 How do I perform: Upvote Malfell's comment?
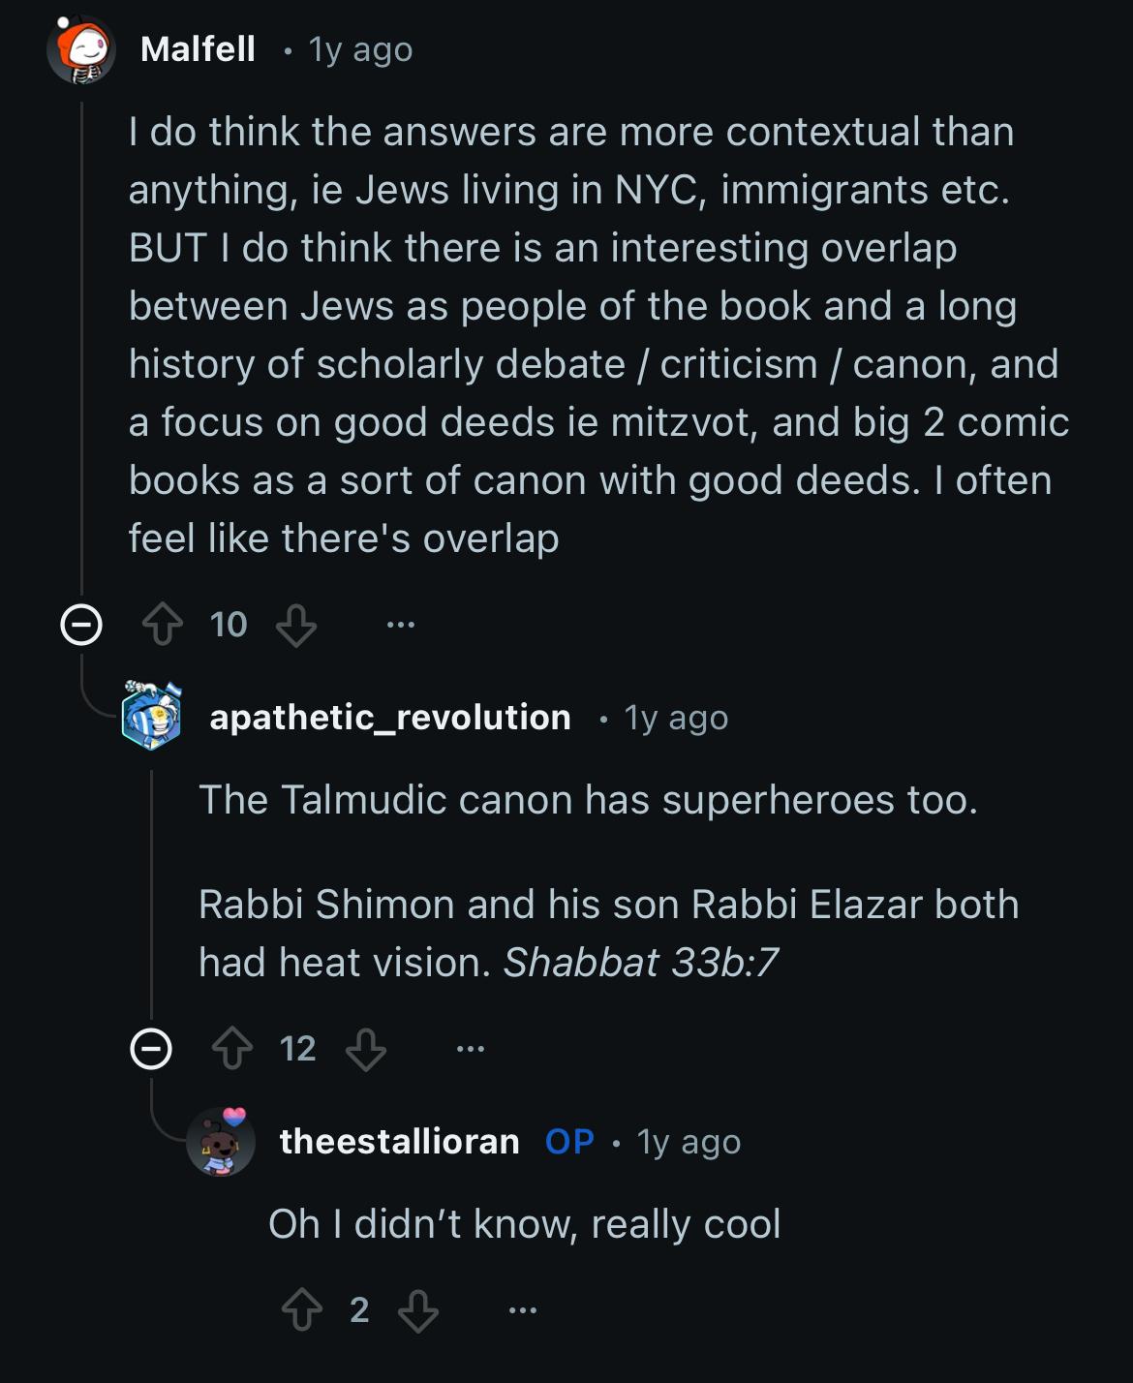click(x=163, y=625)
